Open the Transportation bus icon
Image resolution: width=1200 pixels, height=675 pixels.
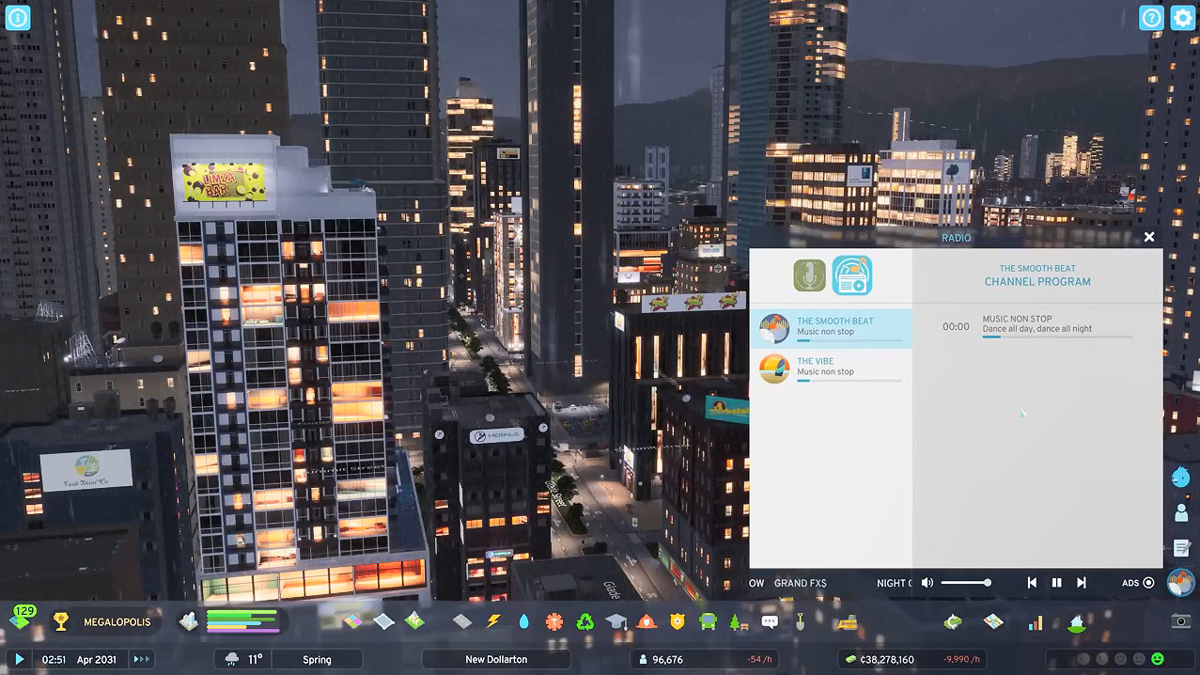(708, 621)
